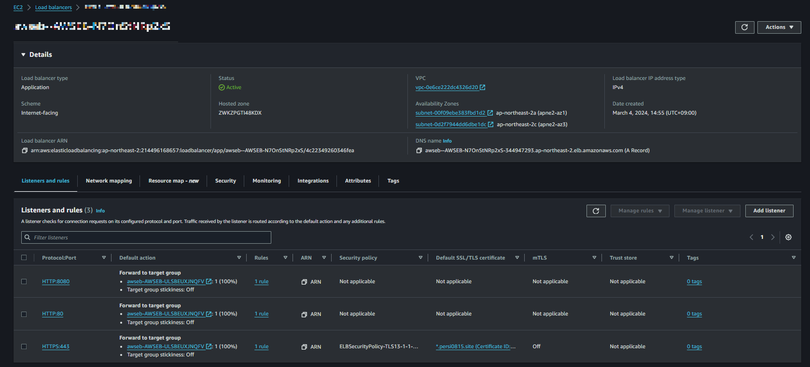Open 1 rule link for HTTP:8080
This screenshot has height=367, width=810.
coord(261,282)
